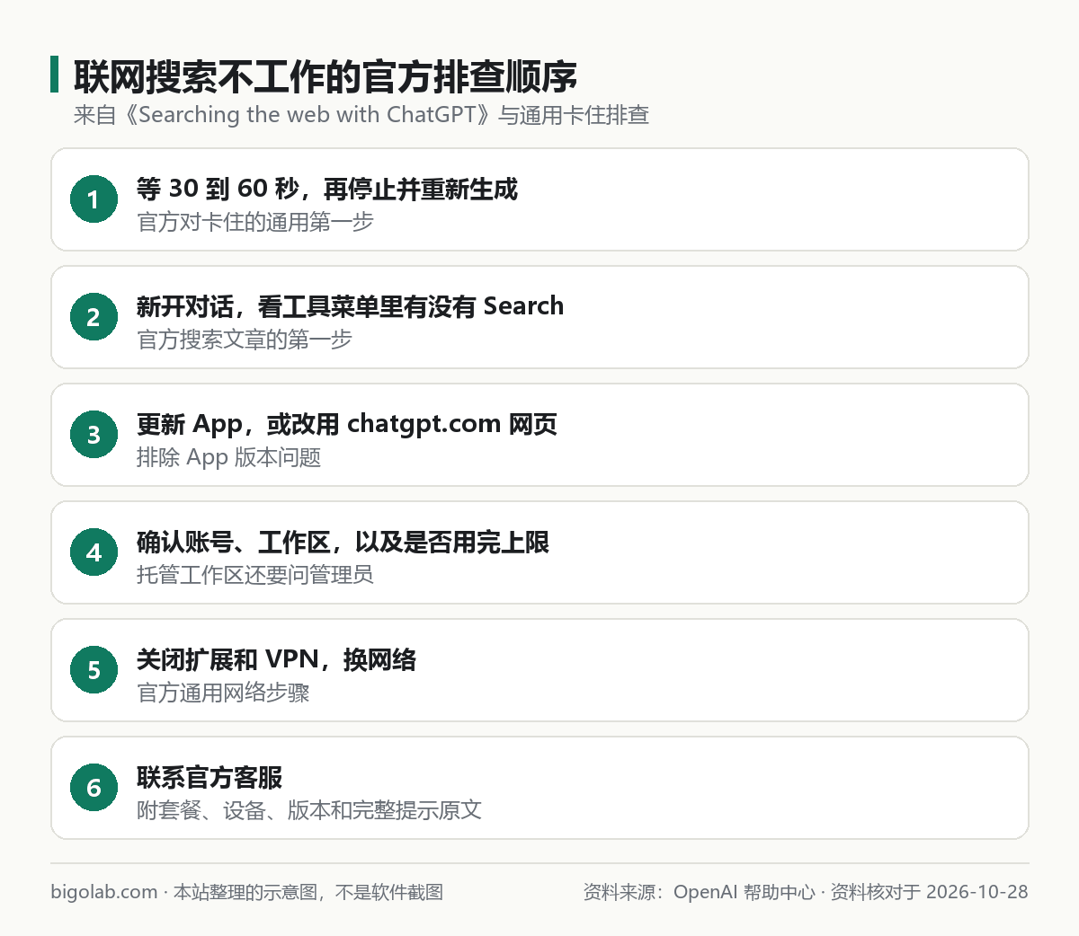Click the caption '附套餐、设备、版本和完整提示原文'
This screenshot has width=1079, height=936.
(x=309, y=810)
